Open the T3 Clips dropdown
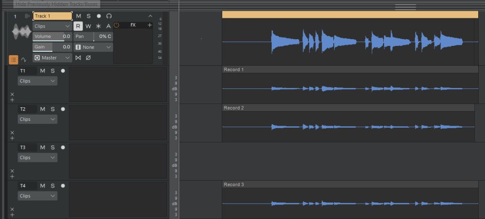 [x=37, y=158]
